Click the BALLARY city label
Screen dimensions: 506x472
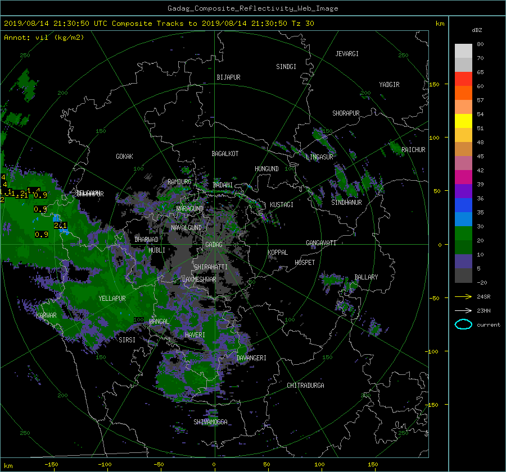pos(366,277)
